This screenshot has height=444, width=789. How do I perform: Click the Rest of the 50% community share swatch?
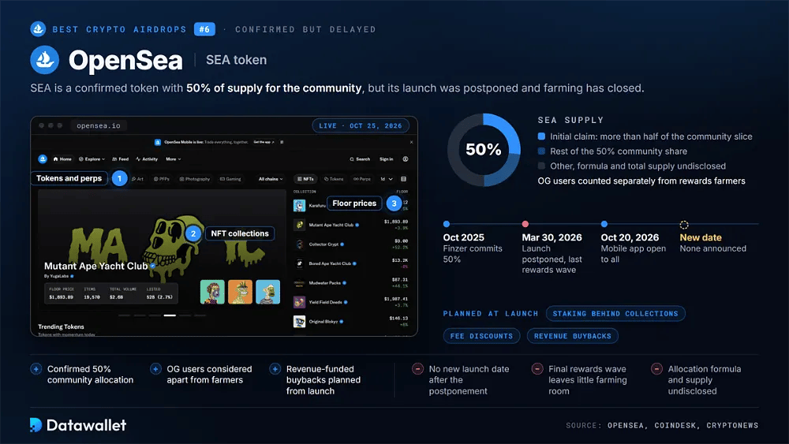[541, 151]
